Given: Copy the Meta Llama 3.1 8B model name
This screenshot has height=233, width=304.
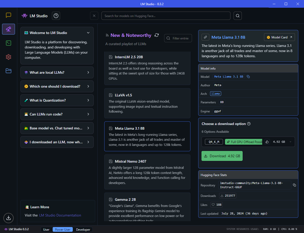Looking at the screenshot, I should [248, 77].
